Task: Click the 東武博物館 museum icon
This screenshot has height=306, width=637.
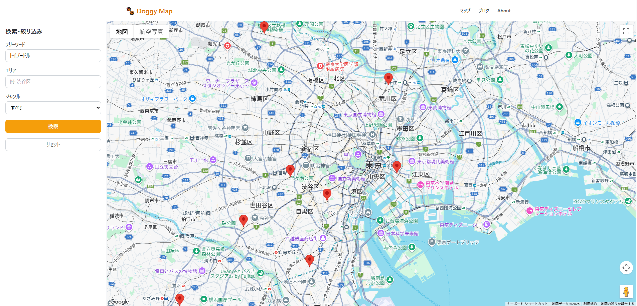Action: 423,107
